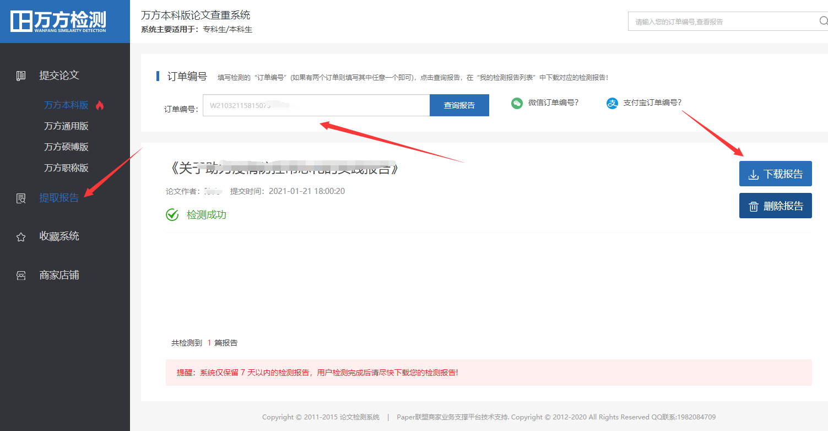Open the 收藏系统 sidebar item

(x=59, y=236)
